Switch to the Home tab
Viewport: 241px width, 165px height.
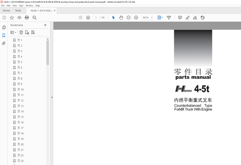coord(6,10)
